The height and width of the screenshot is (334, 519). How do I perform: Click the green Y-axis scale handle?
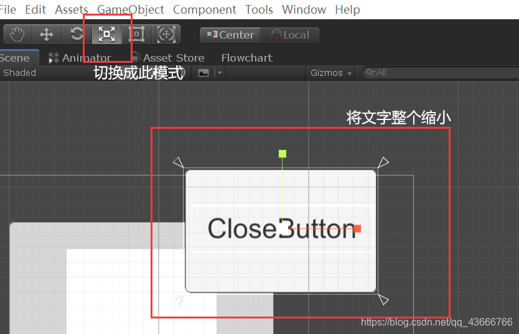click(283, 154)
